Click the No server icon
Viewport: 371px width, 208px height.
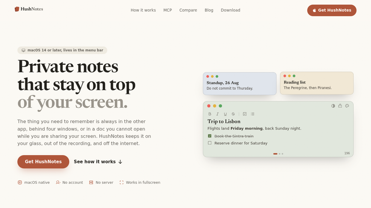(91, 182)
